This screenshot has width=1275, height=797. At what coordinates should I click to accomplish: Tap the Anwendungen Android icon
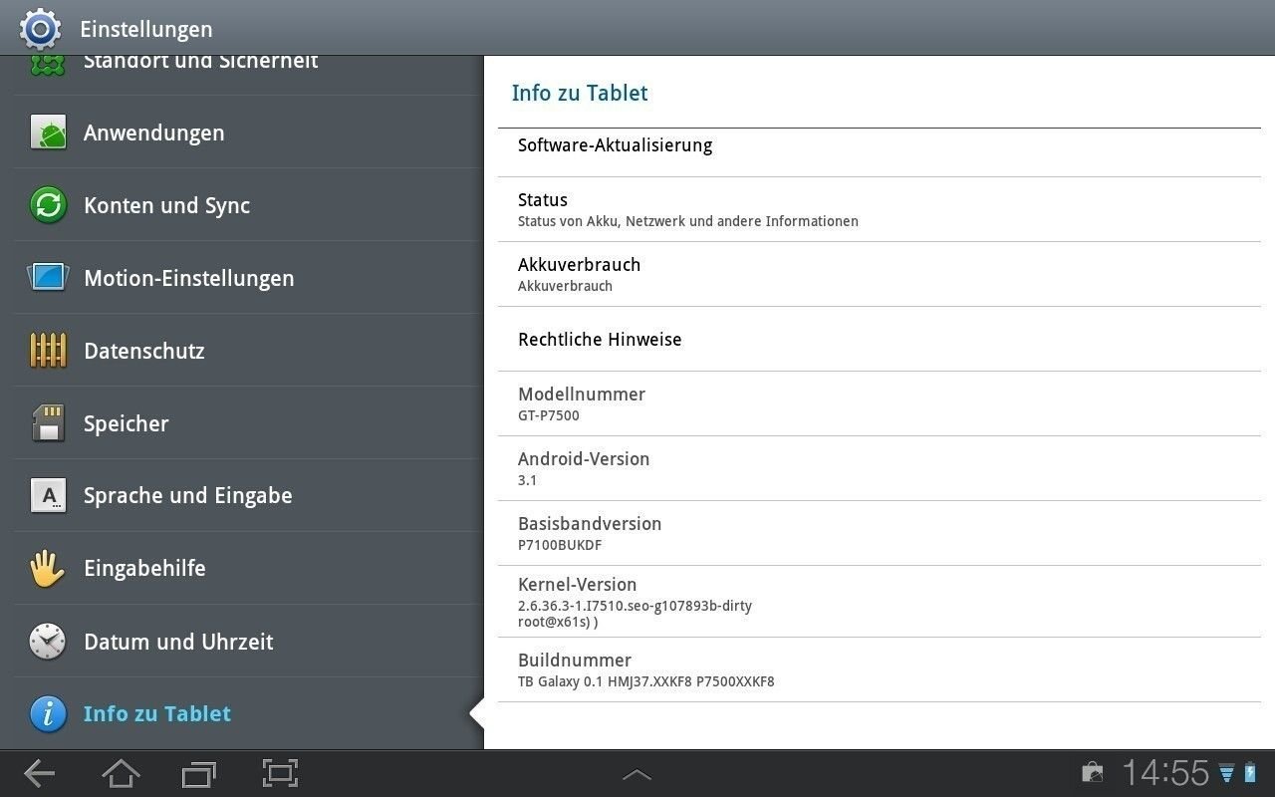click(48, 133)
